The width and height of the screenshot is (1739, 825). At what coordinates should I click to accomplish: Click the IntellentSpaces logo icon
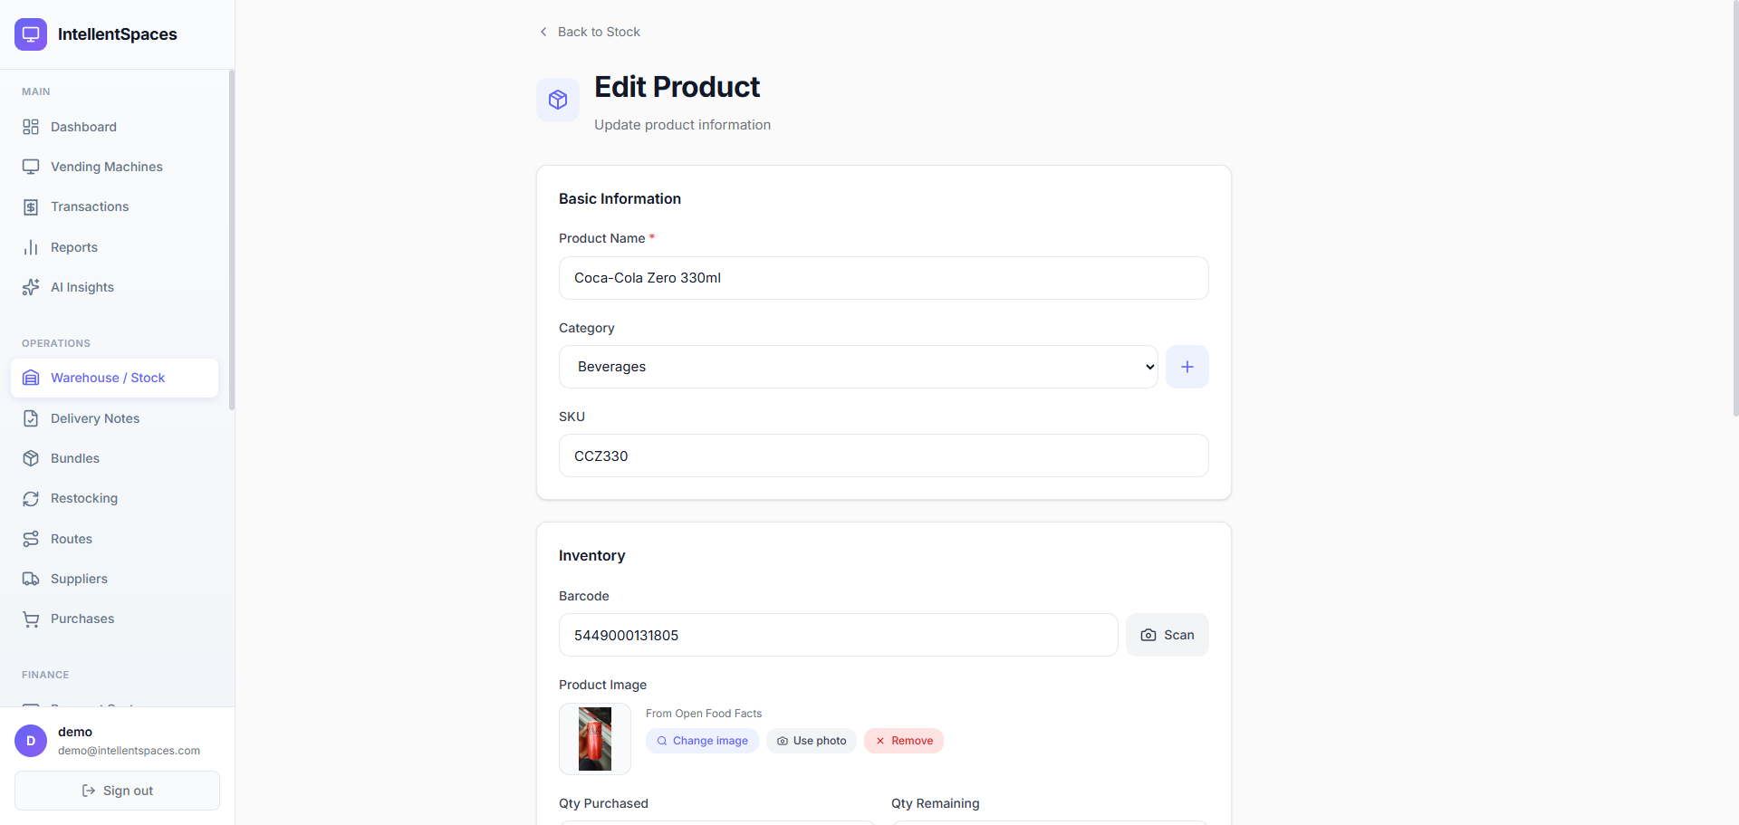click(x=31, y=34)
